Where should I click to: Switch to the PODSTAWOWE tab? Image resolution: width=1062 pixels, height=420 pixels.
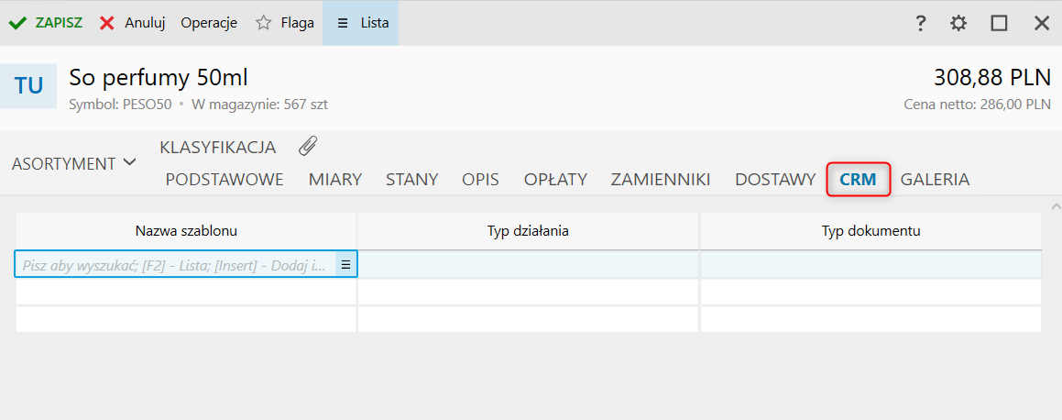pos(224,180)
